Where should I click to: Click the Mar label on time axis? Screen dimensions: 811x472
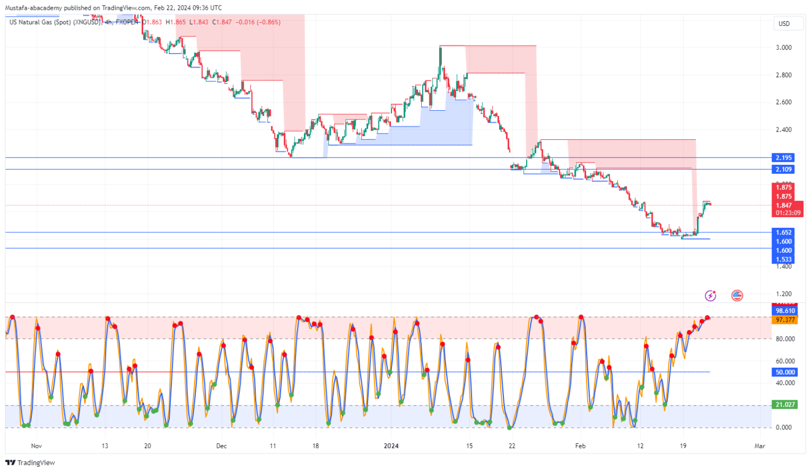(x=760, y=446)
